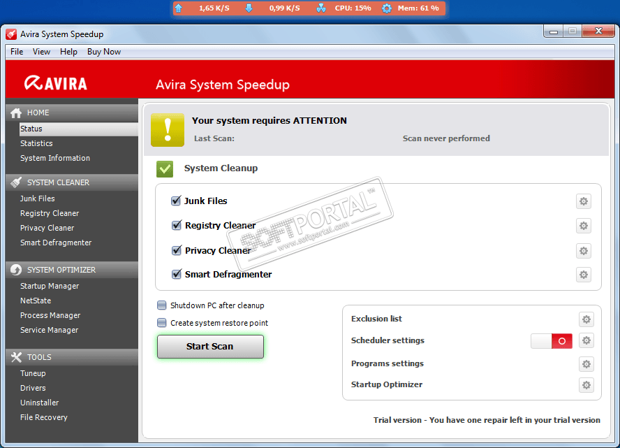Viewport: 620px width, 448px height.
Task: Open Tuneup tool
Action: point(33,374)
